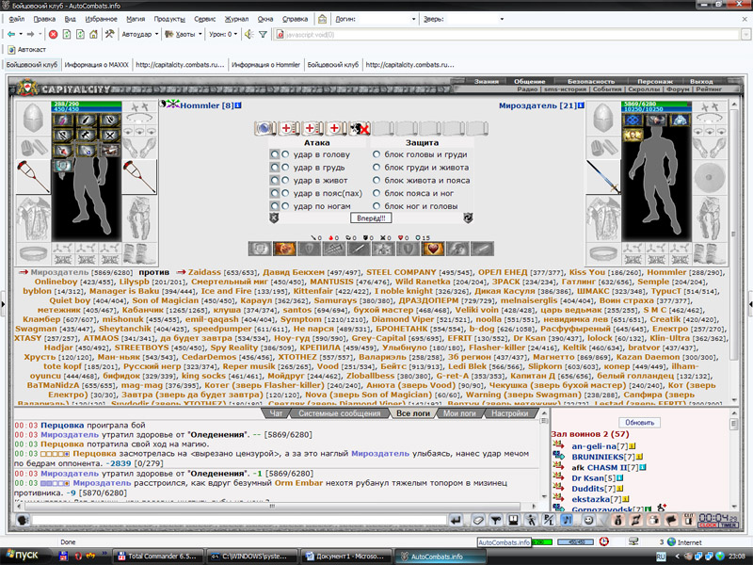Click the red Stop toolbar icon
This screenshot has height=565, width=753.
(x=53, y=34)
